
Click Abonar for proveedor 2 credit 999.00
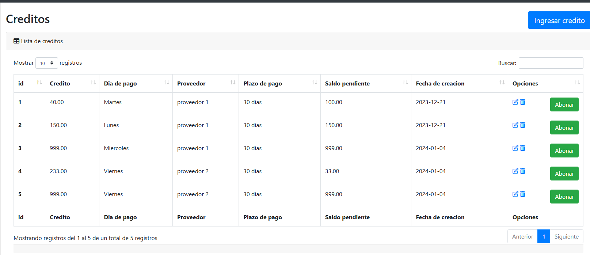pyautogui.click(x=564, y=197)
